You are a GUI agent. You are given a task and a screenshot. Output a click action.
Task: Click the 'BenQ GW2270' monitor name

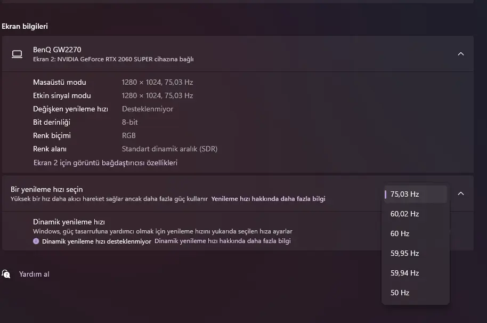pyautogui.click(x=57, y=50)
